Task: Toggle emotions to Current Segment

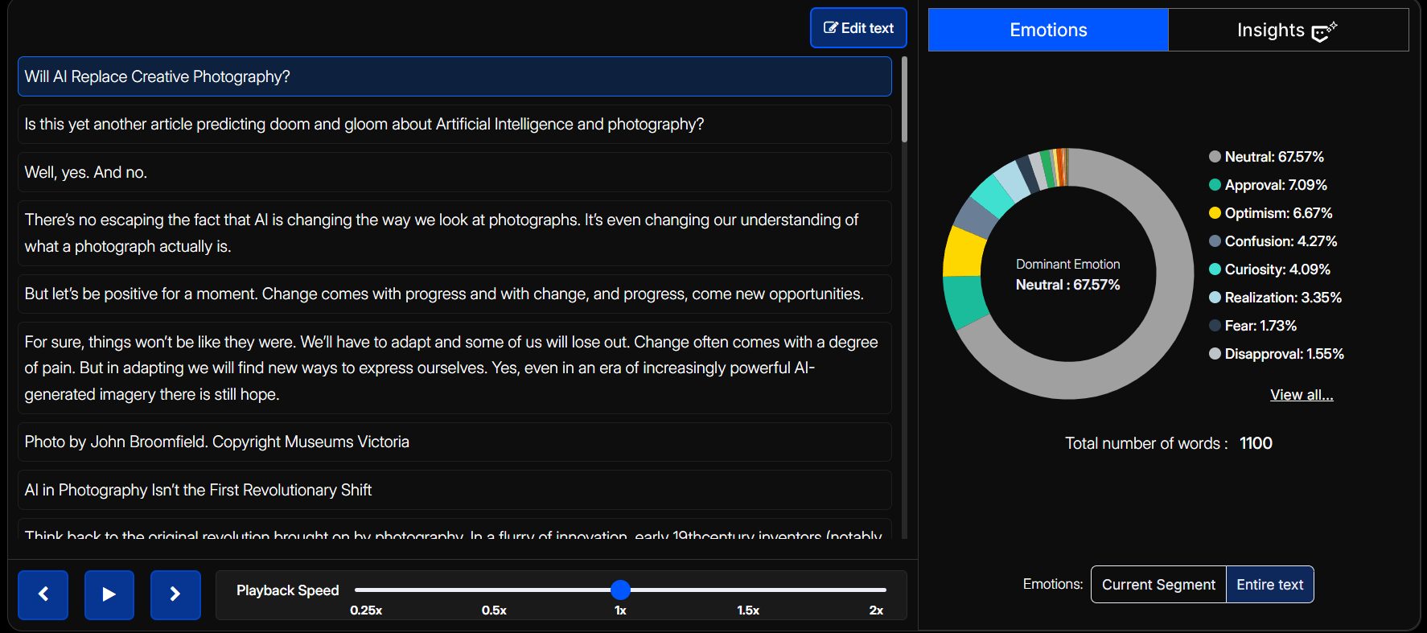Action: [1158, 585]
